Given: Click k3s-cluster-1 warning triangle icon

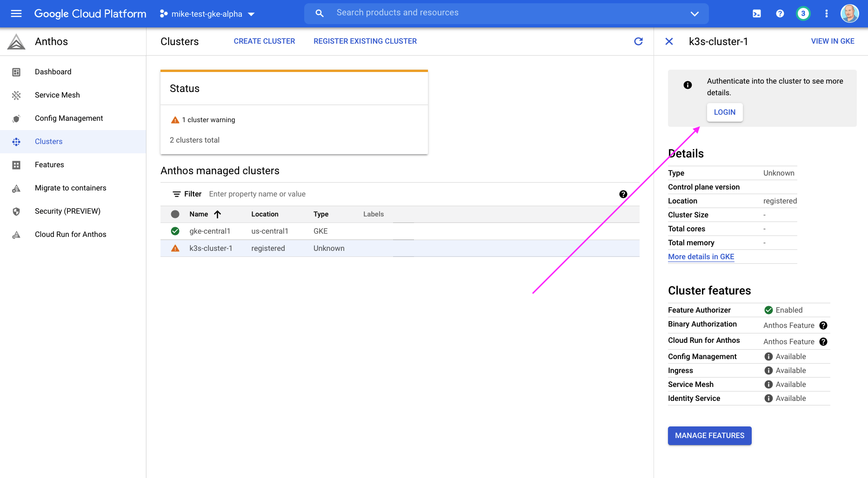Looking at the screenshot, I should pos(175,249).
